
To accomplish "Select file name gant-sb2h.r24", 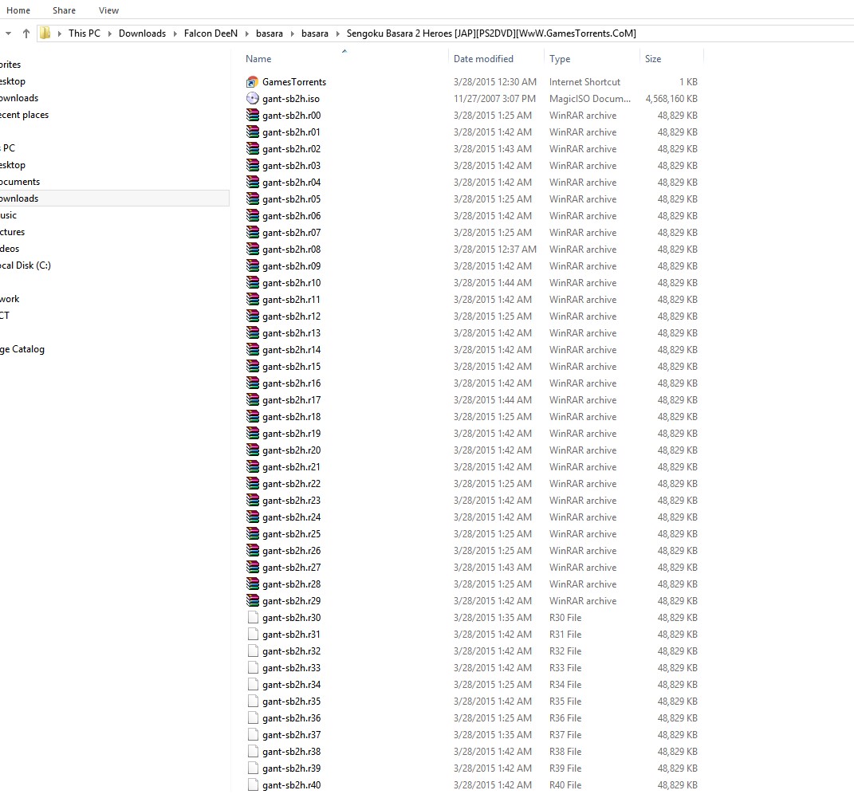I will (291, 517).
